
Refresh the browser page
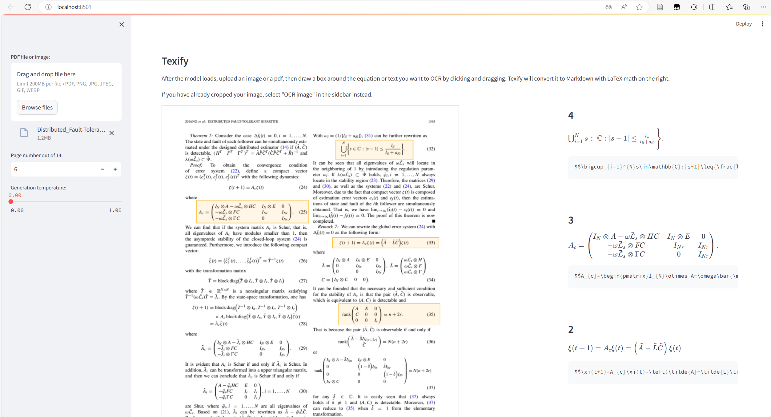coord(28,7)
